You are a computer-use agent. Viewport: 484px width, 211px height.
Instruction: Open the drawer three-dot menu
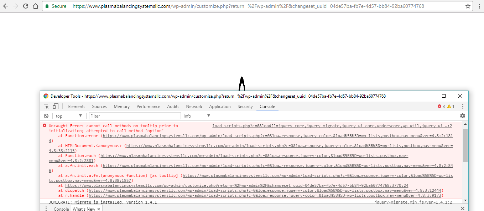[46, 209]
